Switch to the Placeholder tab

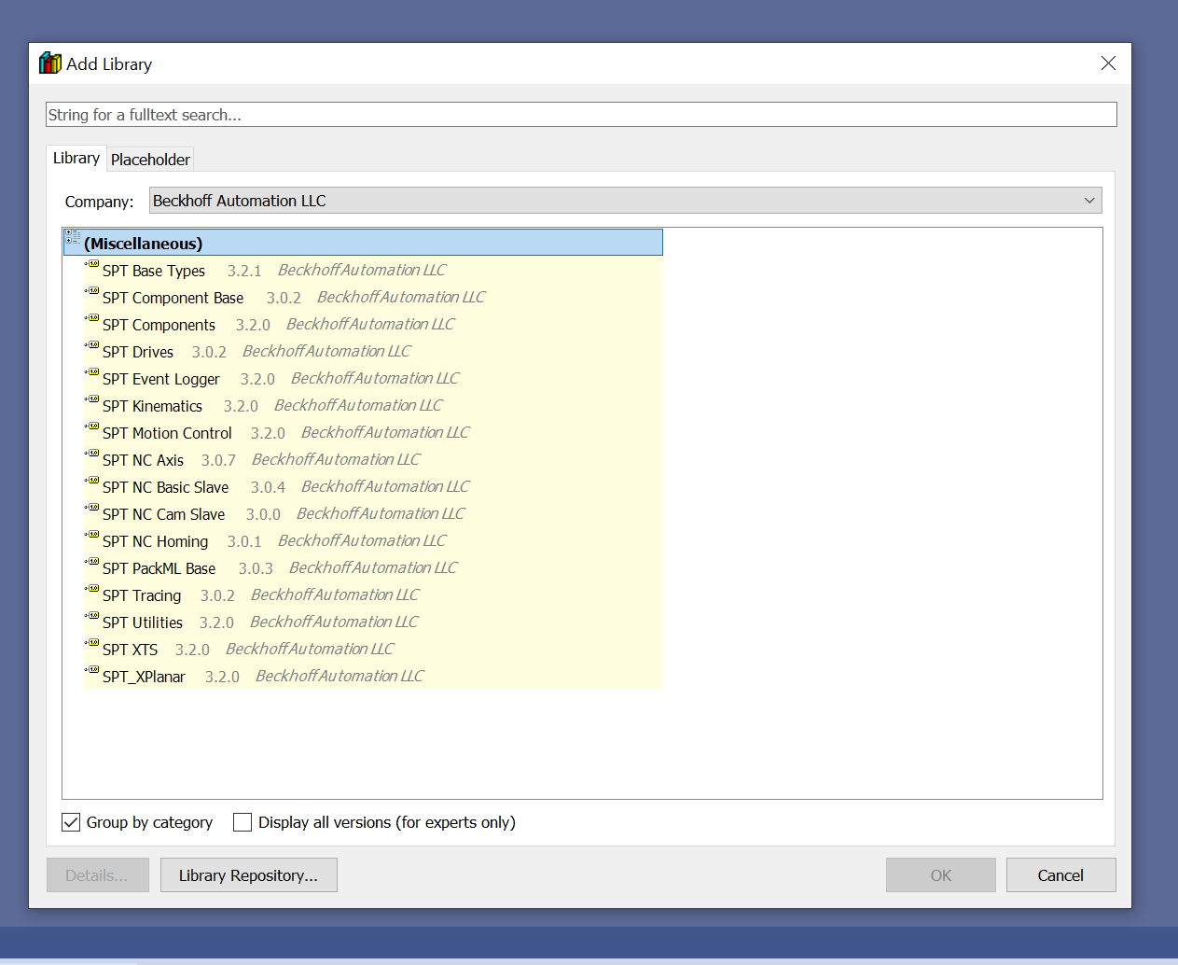coord(150,160)
